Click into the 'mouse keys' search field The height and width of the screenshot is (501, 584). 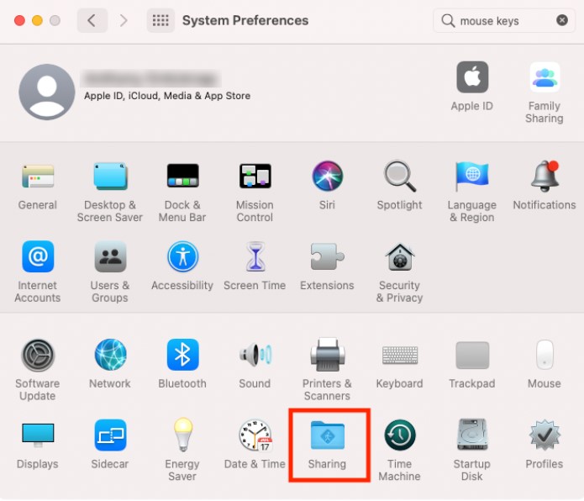pos(504,21)
